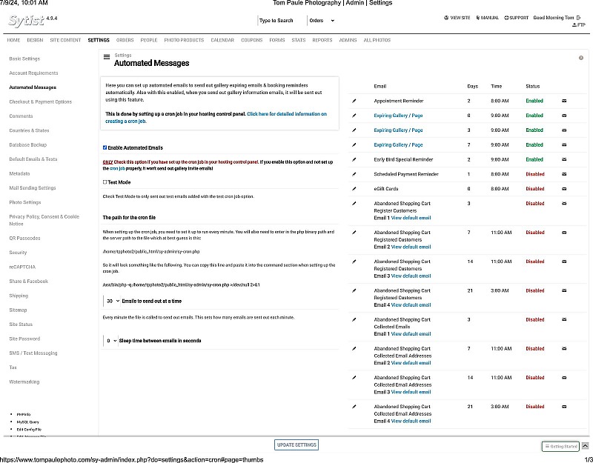Toggle the Enable Automated Emails checkbox
The width and height of the screenshot is (593, 463).
105,147
